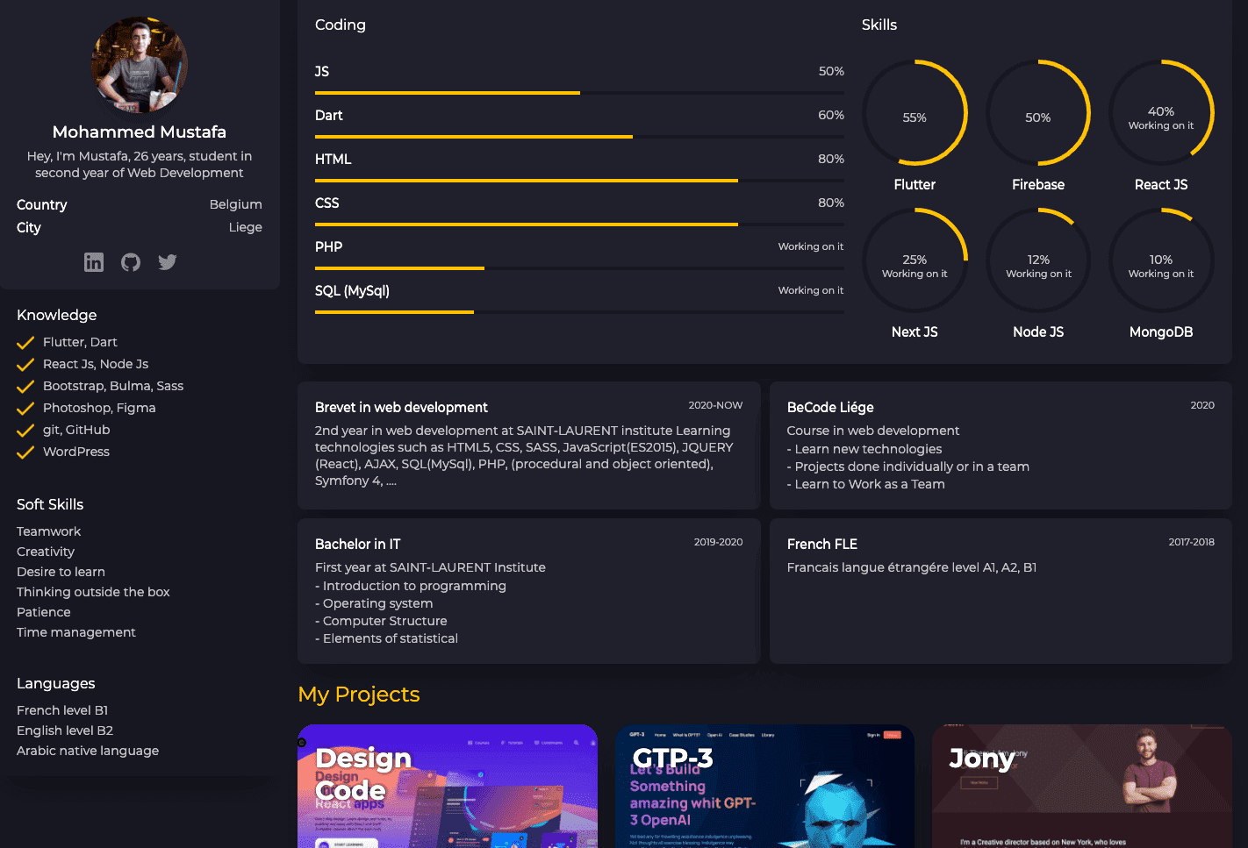The height and width of the screenshot is (848, 1248).
Task: Click checkmark beside Photoshop, Figma
Action: (25, 409)
